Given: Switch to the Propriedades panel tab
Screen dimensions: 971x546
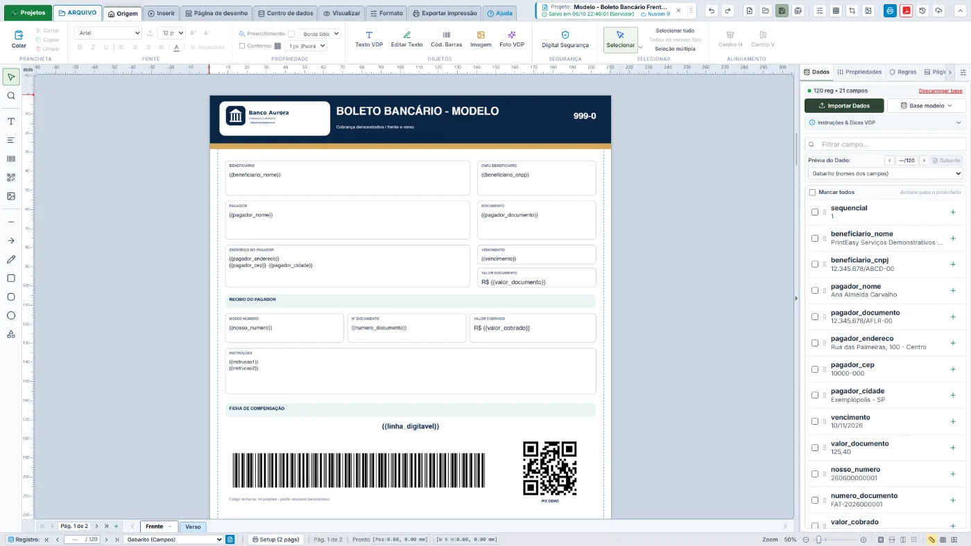Looking at the screenshot, I should [x=859, y=72].
